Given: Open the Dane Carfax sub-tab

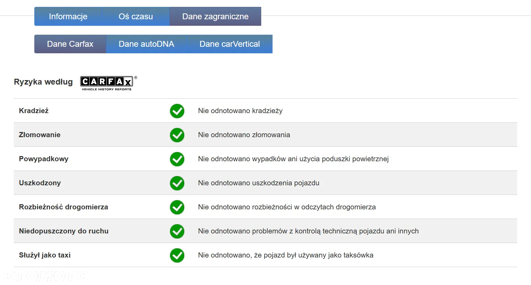Looking at the screenshot, I should click(x=70, y=44).
